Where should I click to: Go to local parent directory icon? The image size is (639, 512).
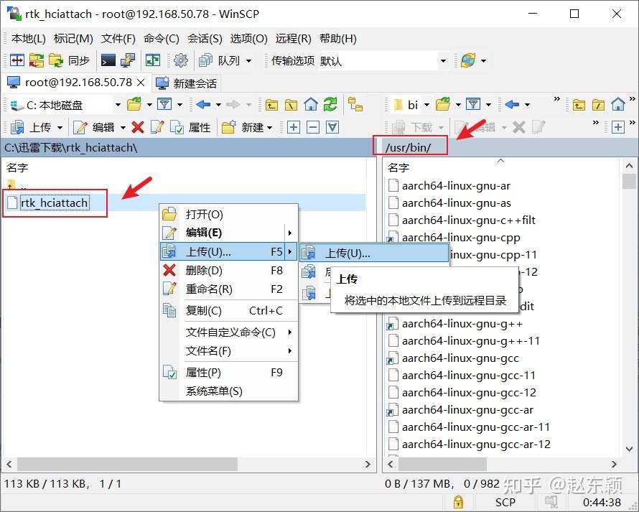point(271,105)
